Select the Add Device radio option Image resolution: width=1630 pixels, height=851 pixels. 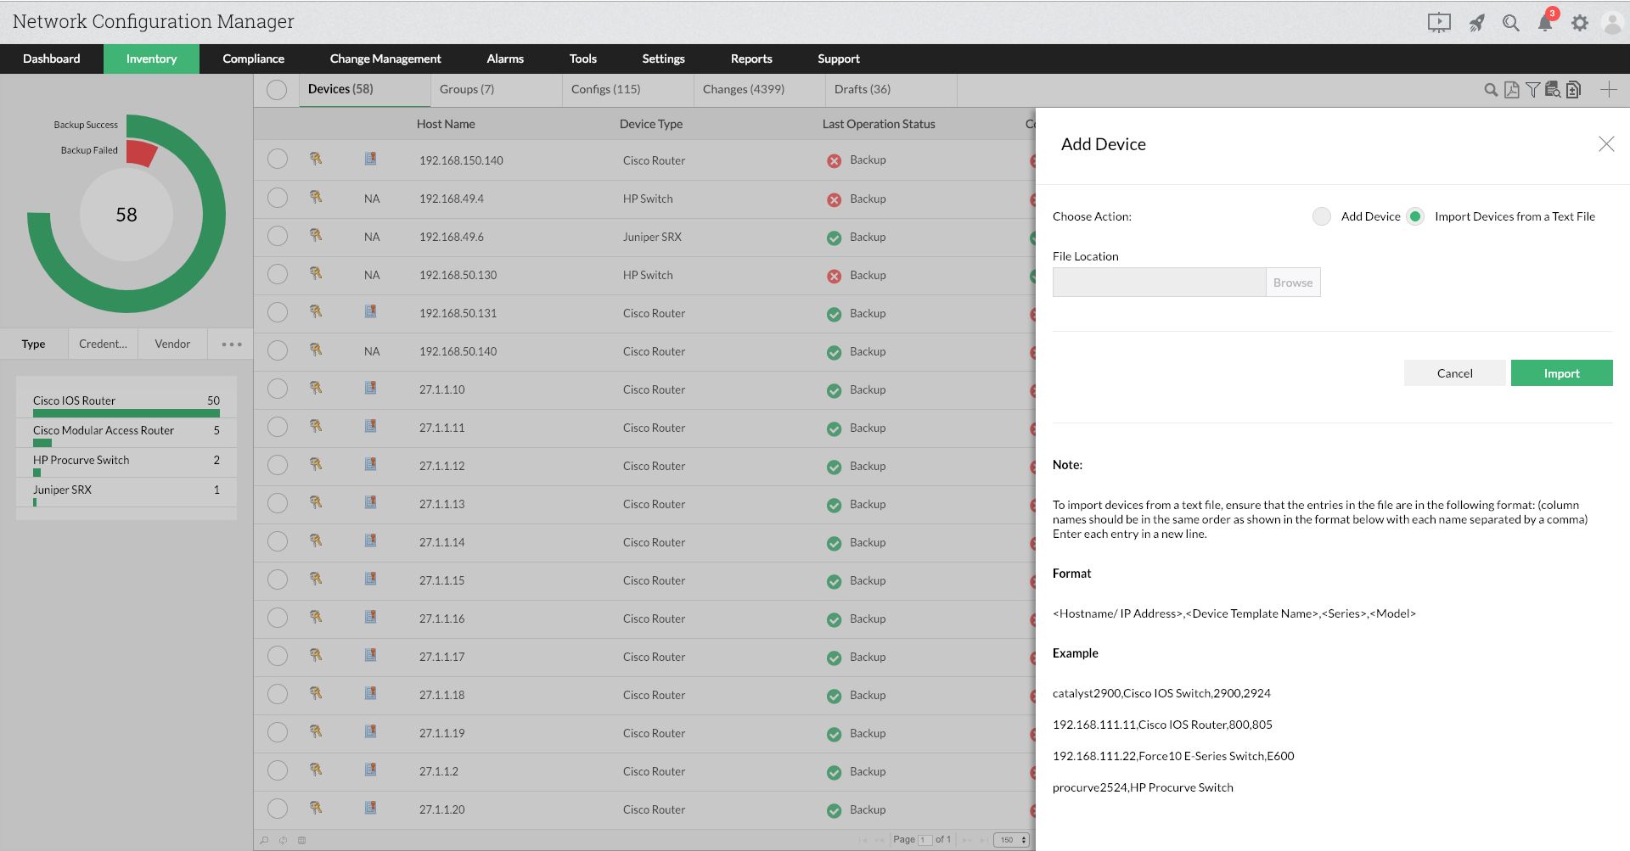click(1322, 216)
